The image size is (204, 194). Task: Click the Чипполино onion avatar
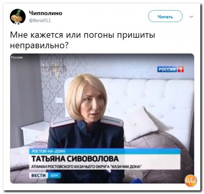(x=18, y=17)
